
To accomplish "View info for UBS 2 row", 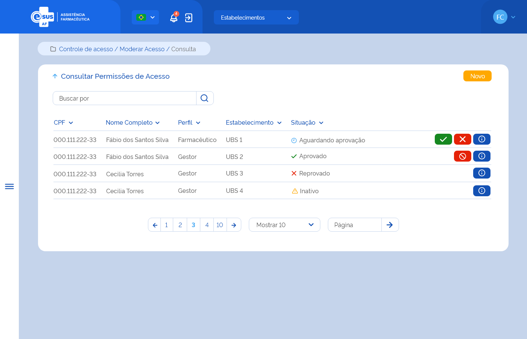I will pos(482,156).
